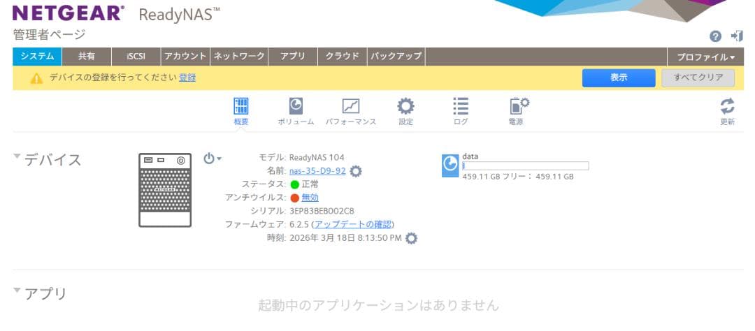Click the すべてクリア button
This screenshot has height=331, width=755.
[698, 78]
